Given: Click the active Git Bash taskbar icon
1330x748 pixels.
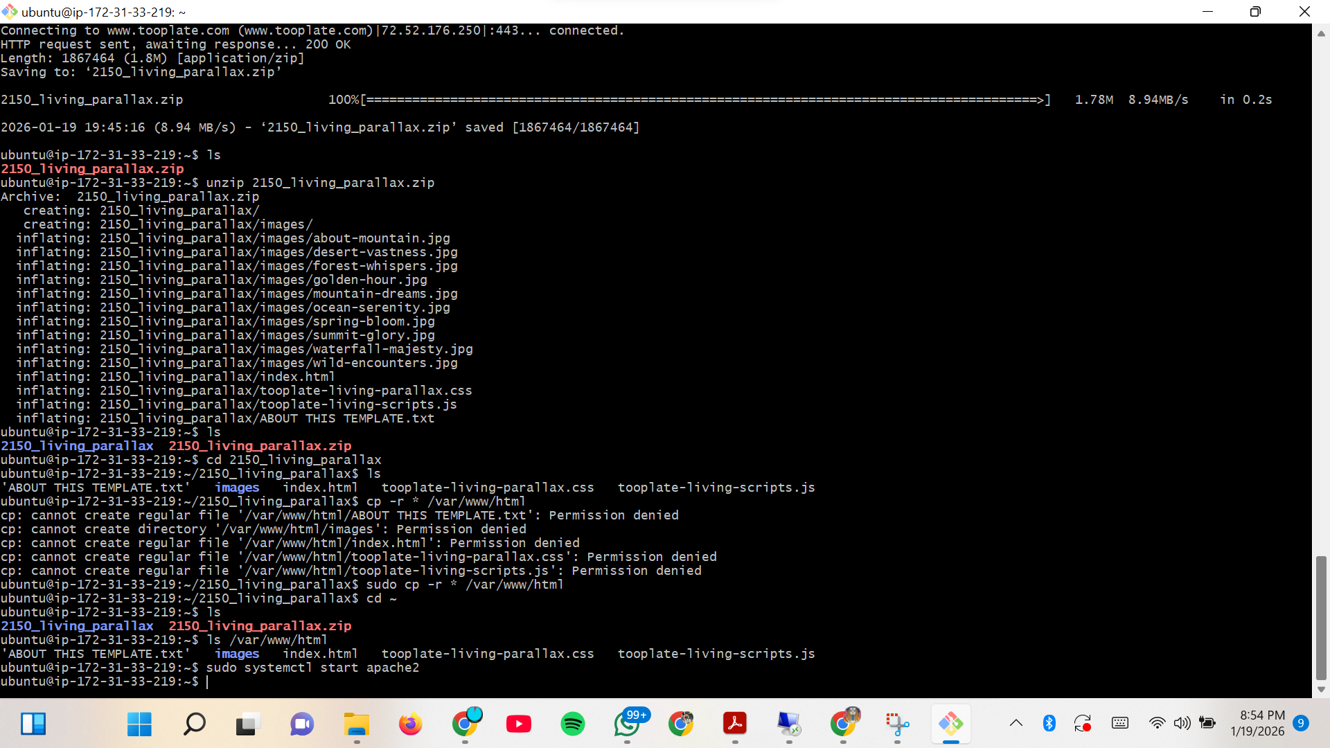Looking at the screenshot, I should (951, 724).
